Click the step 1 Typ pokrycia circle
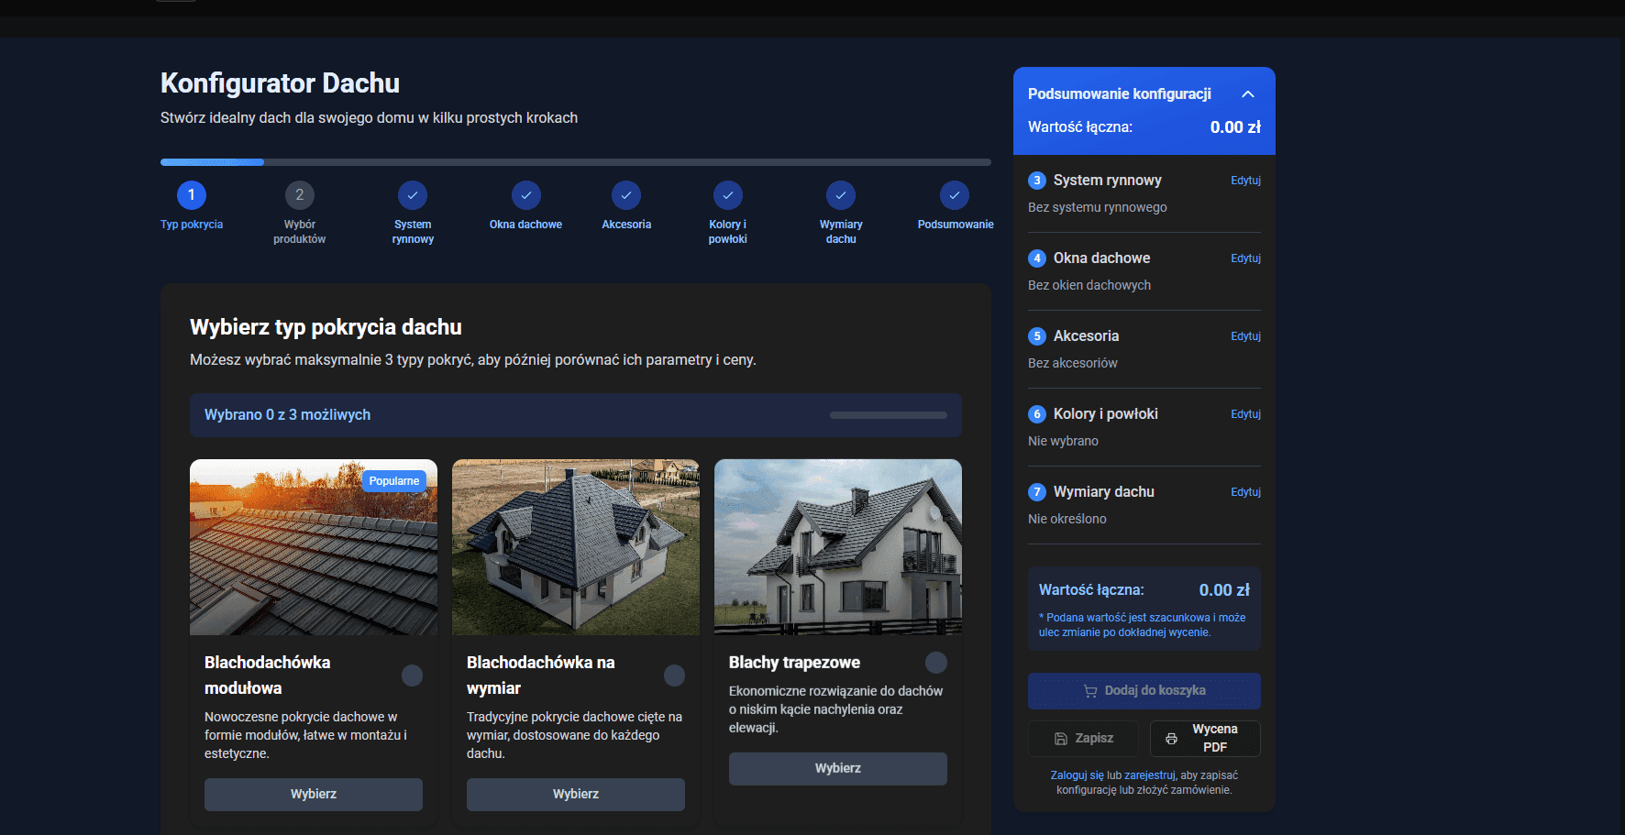Viewport: 1625px width, 835px height. tap(192, 195)
